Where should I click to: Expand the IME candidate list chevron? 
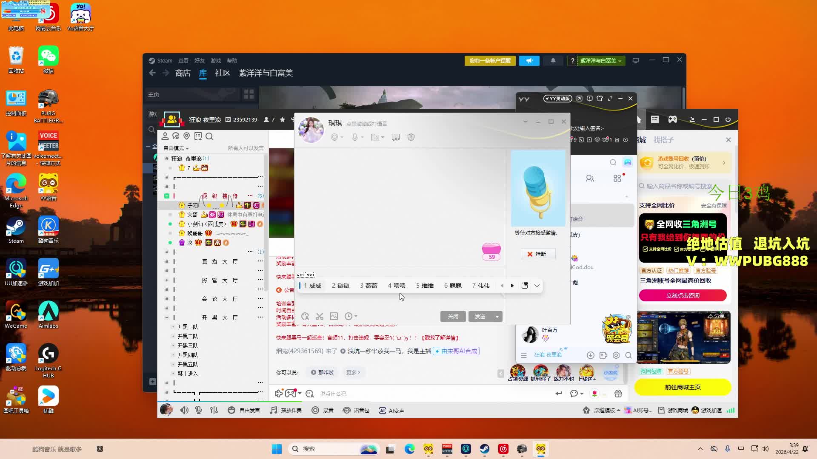(537, 286)
